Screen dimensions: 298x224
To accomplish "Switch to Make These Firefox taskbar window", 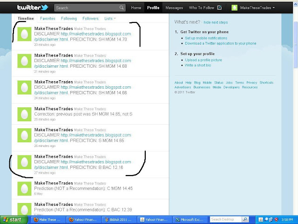I will 47,220.
